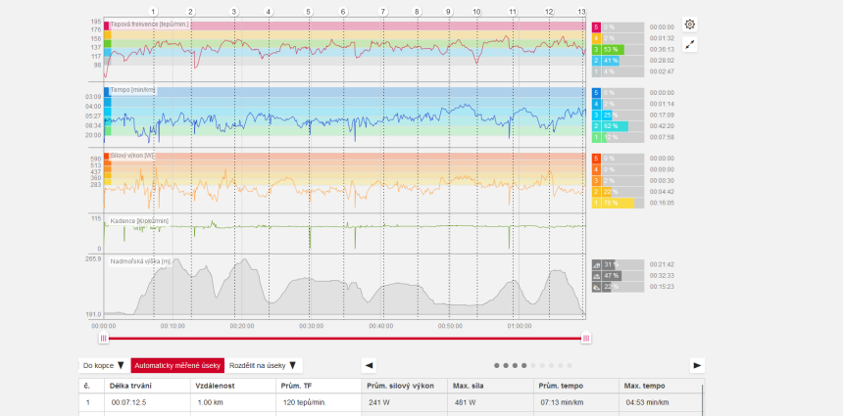
Task: Click the Tepová frekvence chart label
Action: click(149, 24)
